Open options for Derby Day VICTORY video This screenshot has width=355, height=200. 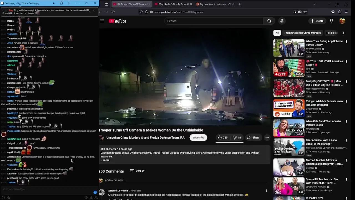coord(346,81)
